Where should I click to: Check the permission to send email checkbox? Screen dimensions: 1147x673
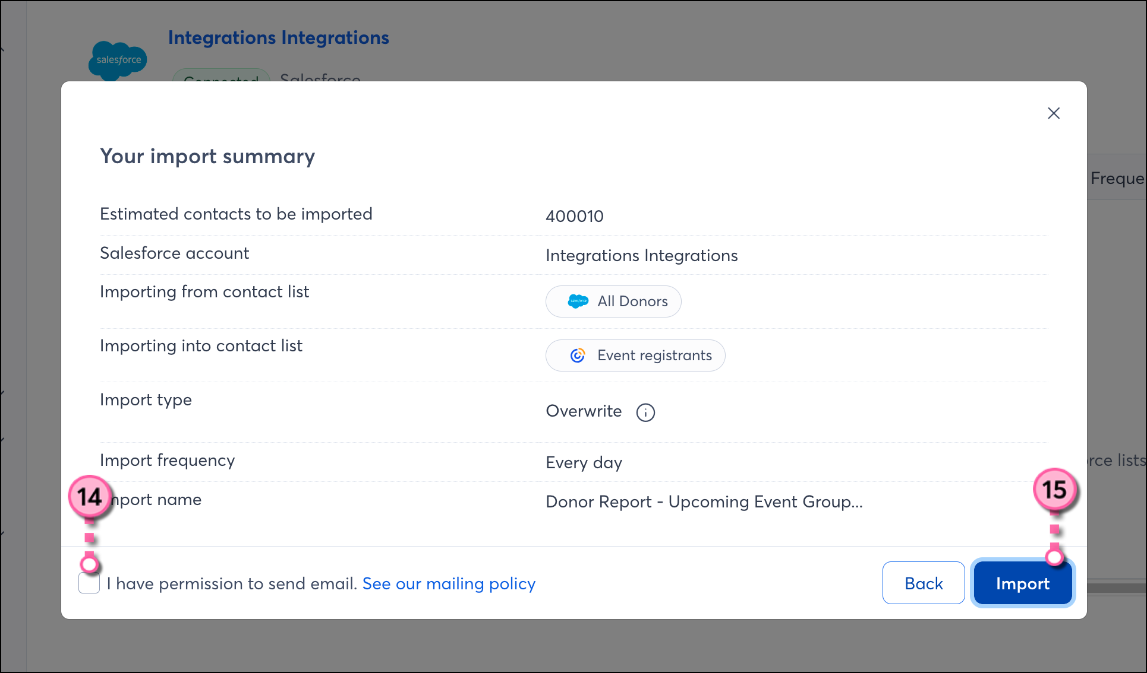pyautogui.click(x=89, y=583)
